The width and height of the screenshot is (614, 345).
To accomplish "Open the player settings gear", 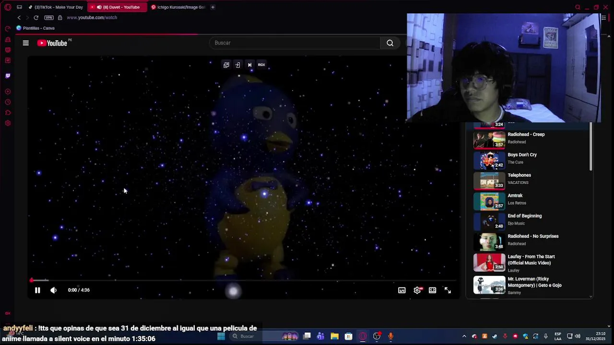I will (417, 290).
